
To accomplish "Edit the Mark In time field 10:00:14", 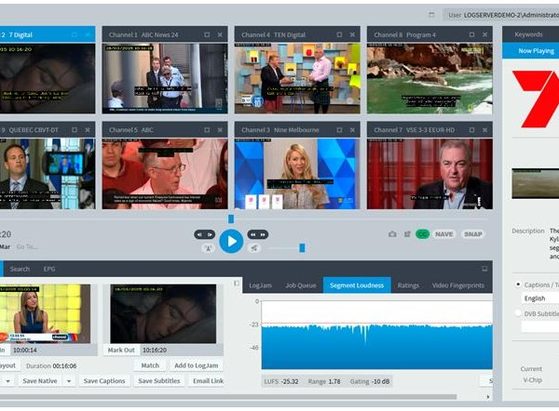I will 53,351.
